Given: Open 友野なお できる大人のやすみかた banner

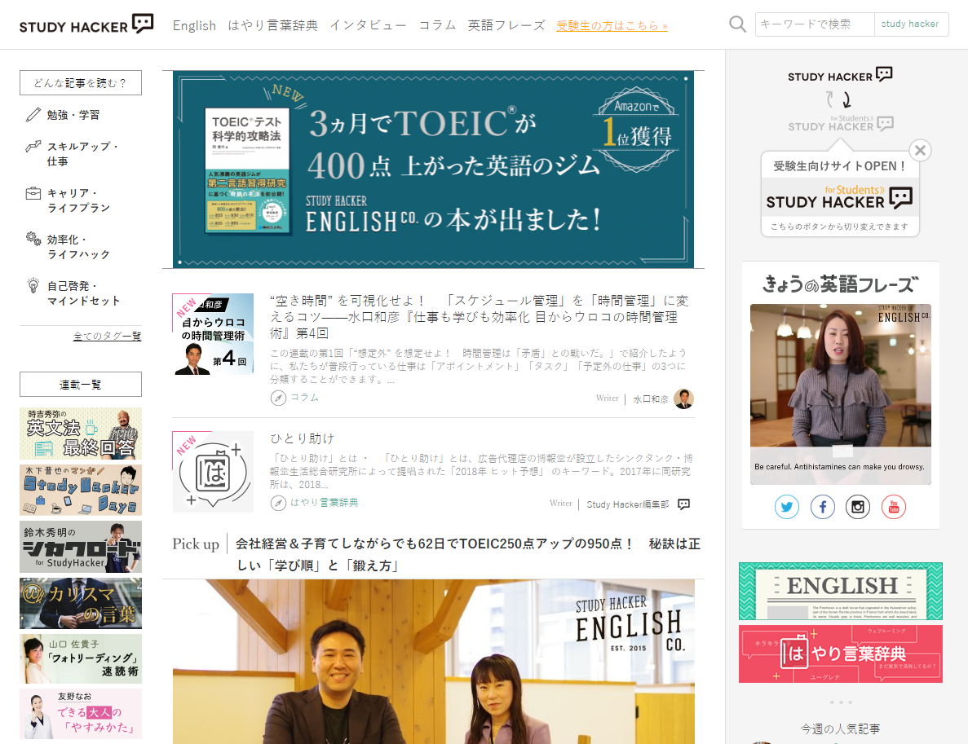Looking at the screenshot, I should click(x=80, y=714).
